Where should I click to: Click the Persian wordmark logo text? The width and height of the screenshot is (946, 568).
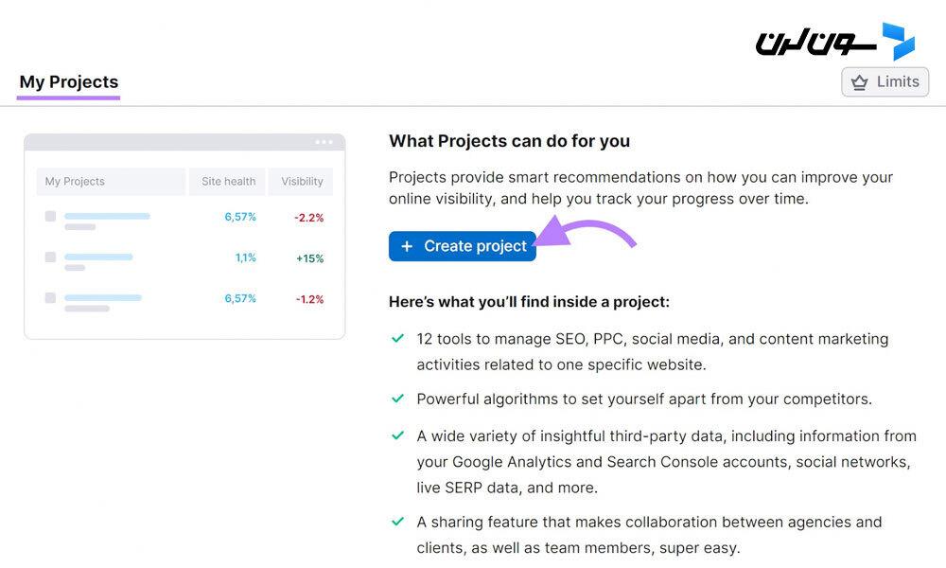815,43
